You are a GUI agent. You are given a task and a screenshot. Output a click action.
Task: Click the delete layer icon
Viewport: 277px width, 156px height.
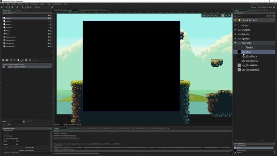(30, 60)
